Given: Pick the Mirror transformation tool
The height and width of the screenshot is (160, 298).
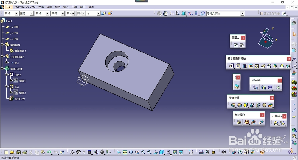Looking at the screenshot, I should [x=263, y=87].
